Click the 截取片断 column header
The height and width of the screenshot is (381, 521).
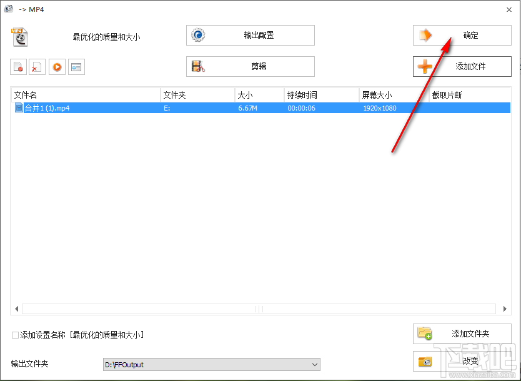pos(470,95)
